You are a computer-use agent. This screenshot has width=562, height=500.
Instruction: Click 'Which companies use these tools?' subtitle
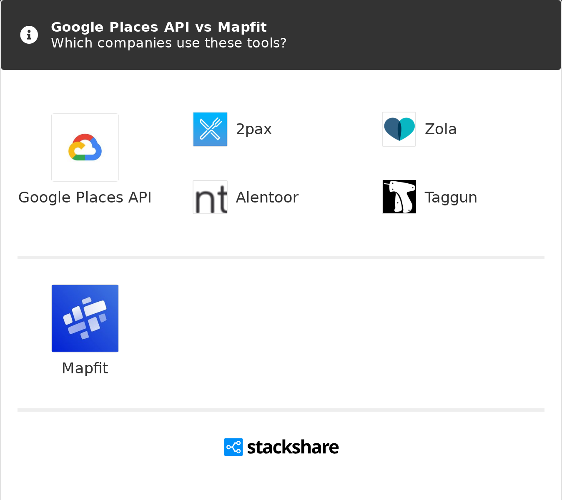pos(168,43)
